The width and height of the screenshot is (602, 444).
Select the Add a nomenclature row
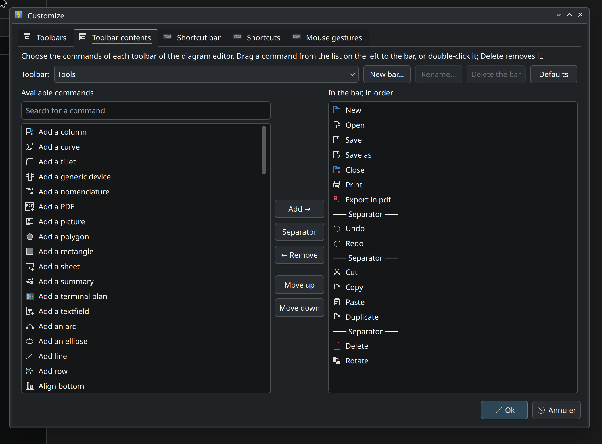point(140,192)
